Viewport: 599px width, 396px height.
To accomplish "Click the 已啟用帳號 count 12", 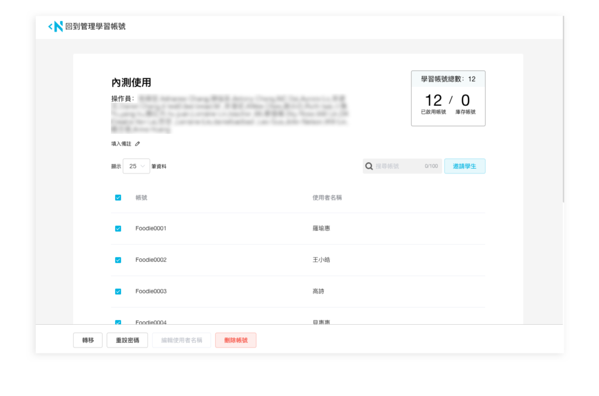I will [433, 100].
